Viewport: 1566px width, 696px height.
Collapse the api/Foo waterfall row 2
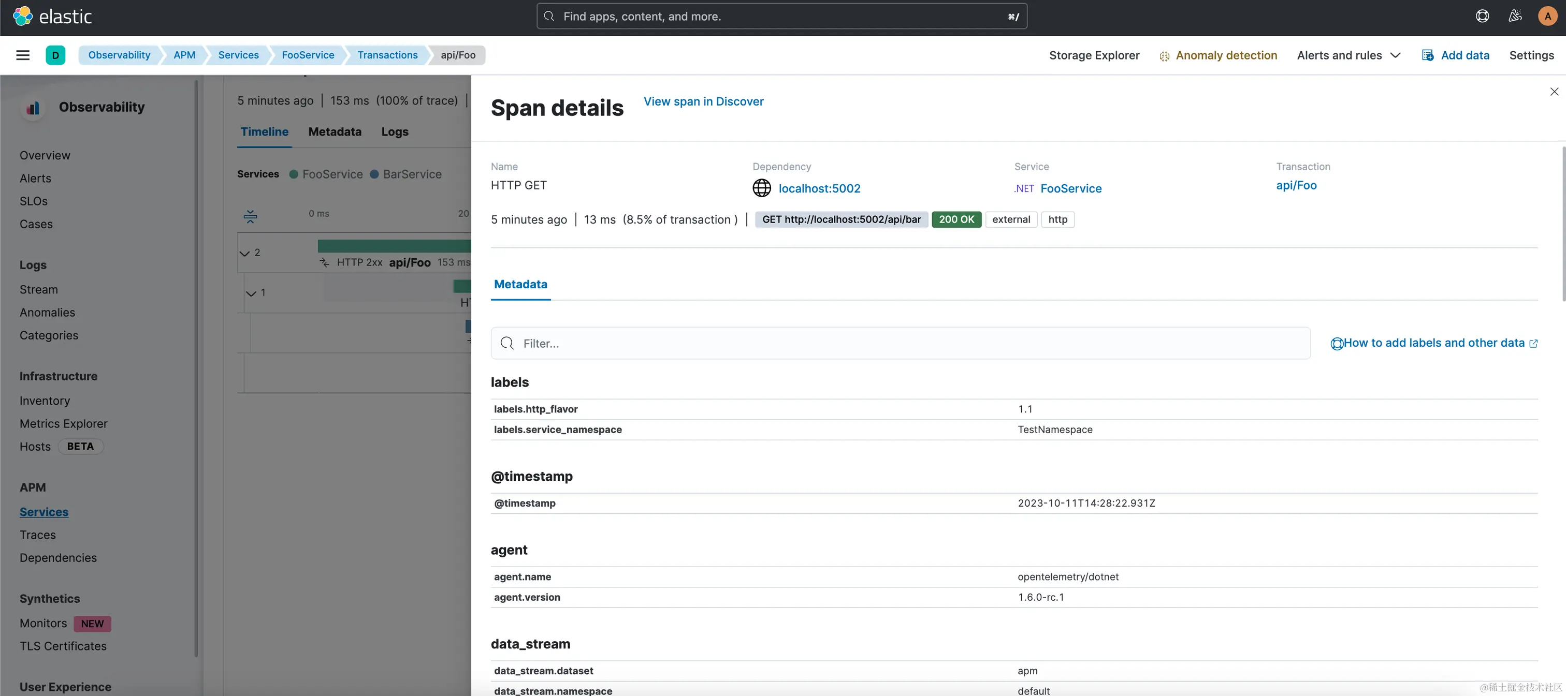pos(245,253)
